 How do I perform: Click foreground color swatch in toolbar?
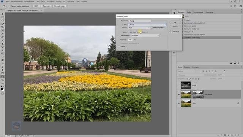coord(2,89)
